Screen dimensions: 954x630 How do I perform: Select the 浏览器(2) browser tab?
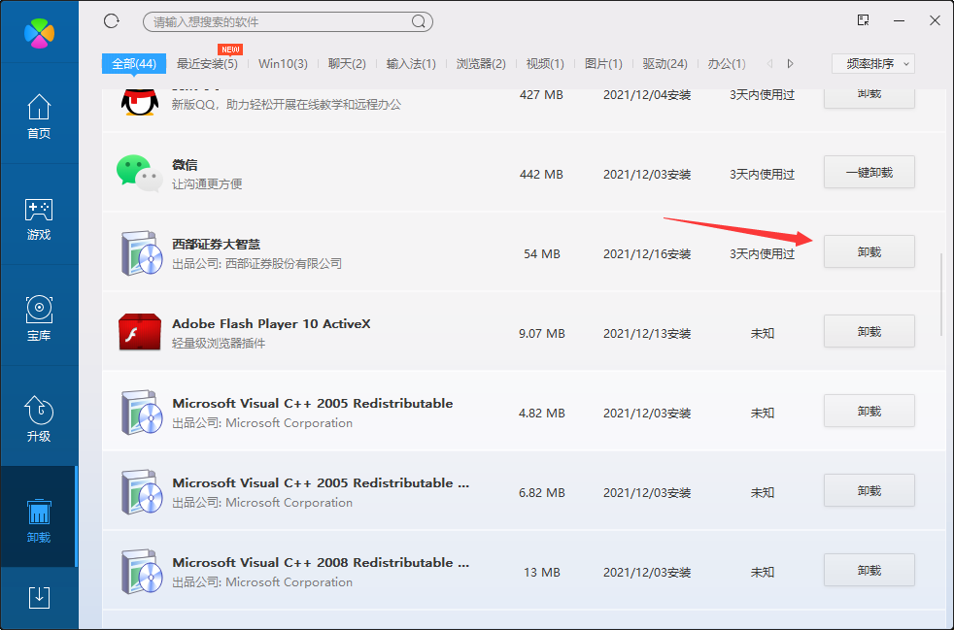point(481,64)
